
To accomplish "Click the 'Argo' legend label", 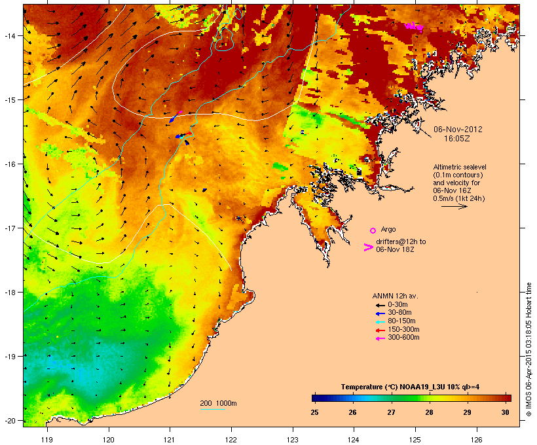I will [x=388, y=229].
